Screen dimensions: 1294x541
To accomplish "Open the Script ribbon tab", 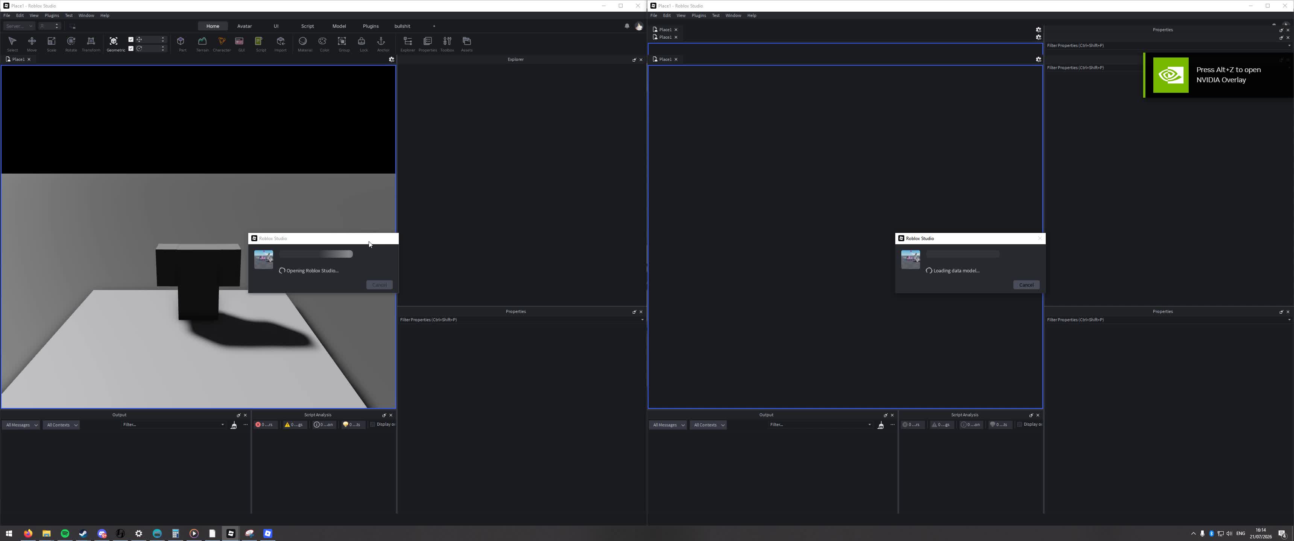I will [307, 26].
